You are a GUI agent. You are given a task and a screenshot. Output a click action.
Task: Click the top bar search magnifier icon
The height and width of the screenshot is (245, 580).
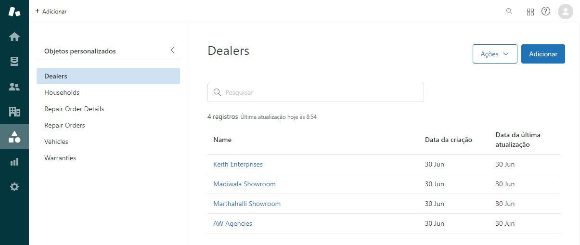[x=509, y=11]
